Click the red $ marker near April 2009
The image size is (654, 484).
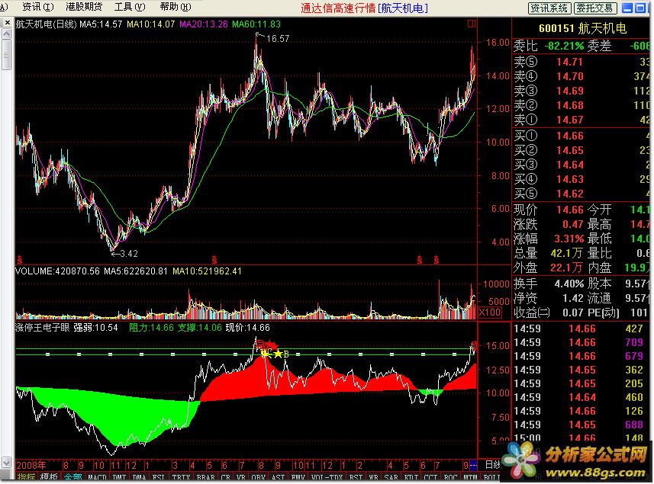pyautogui.click(x=214, y=261)
